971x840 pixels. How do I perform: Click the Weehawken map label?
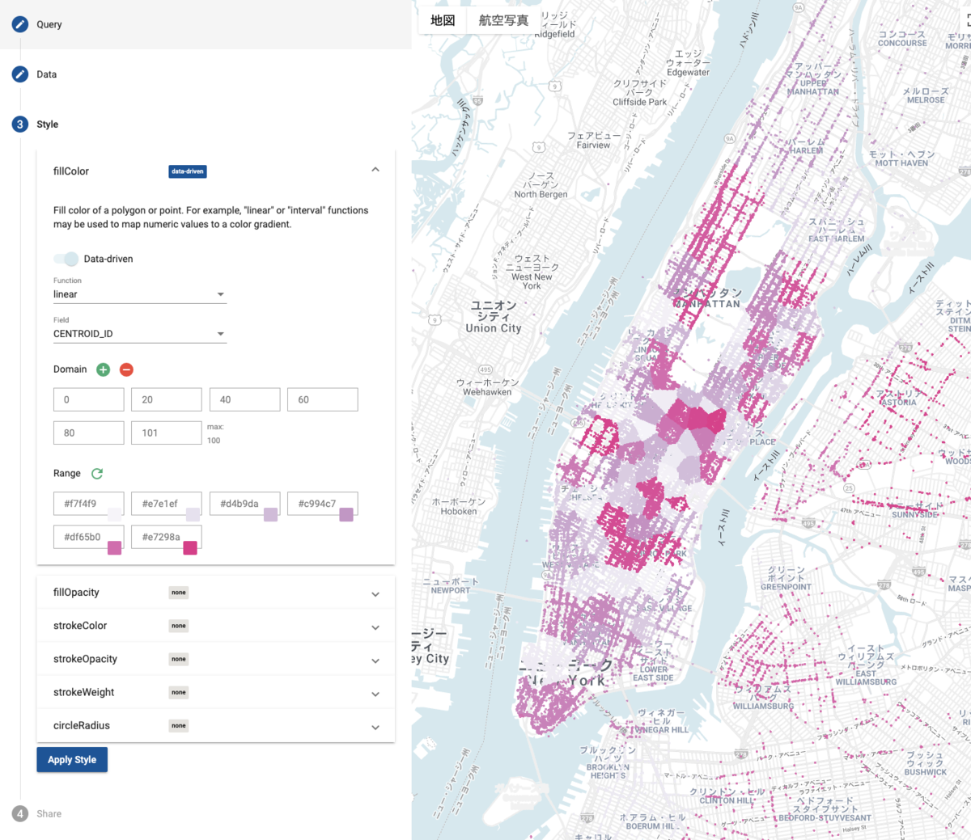[487, 392]
